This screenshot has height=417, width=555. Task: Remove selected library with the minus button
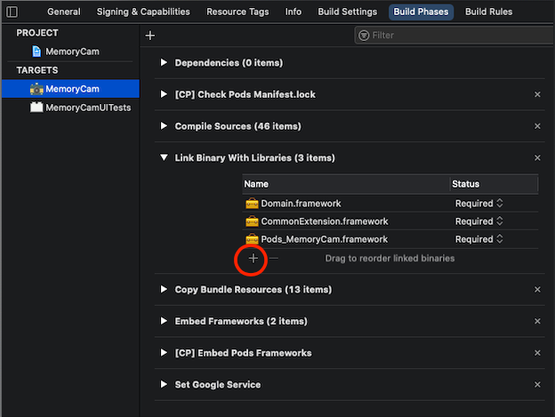(273, 259)
